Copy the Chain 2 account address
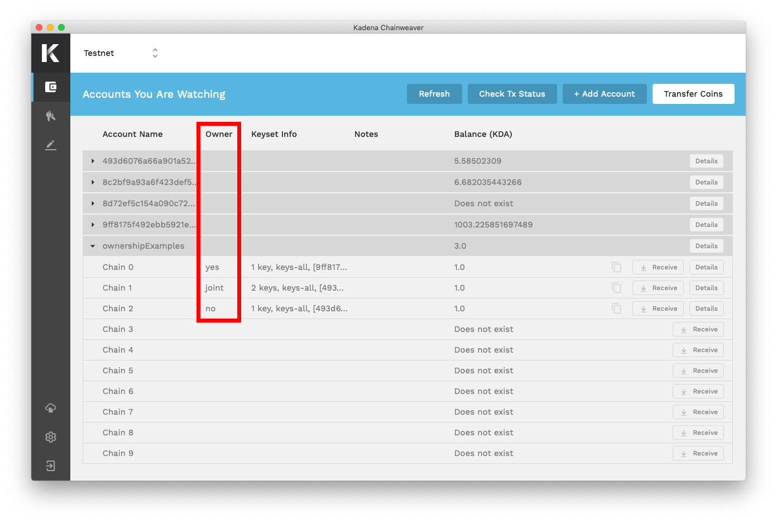Viewport: 777px width, 522px height. 616,309
